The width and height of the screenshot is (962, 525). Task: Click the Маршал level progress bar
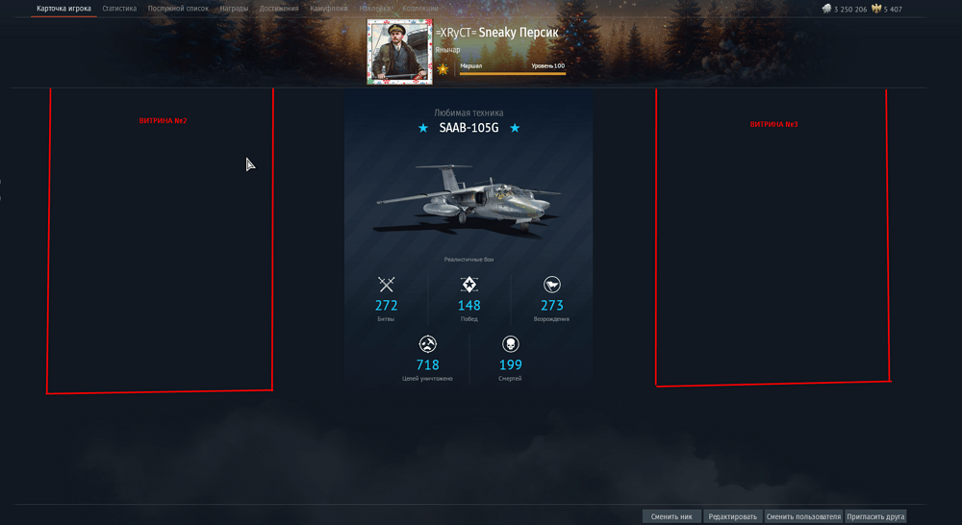[x=513, y=74]
